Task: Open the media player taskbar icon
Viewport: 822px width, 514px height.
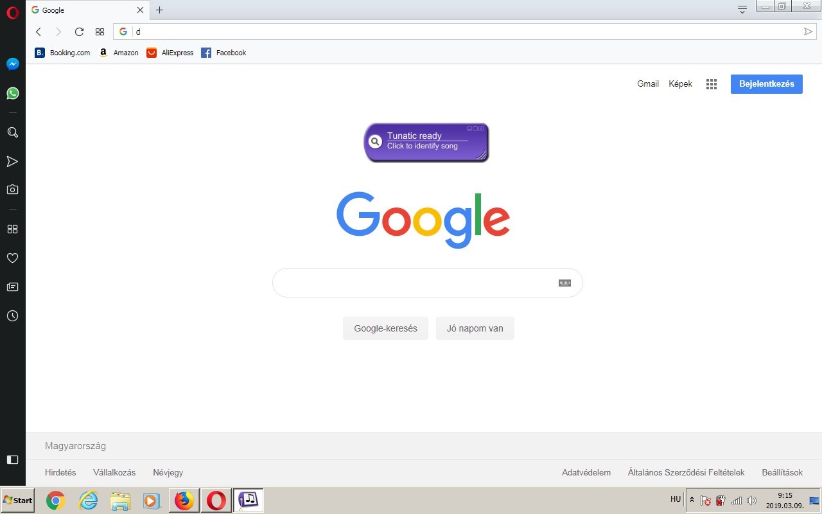Action: (x=152, y=501)
